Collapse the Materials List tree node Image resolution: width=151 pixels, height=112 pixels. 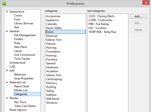coord(7,82)
